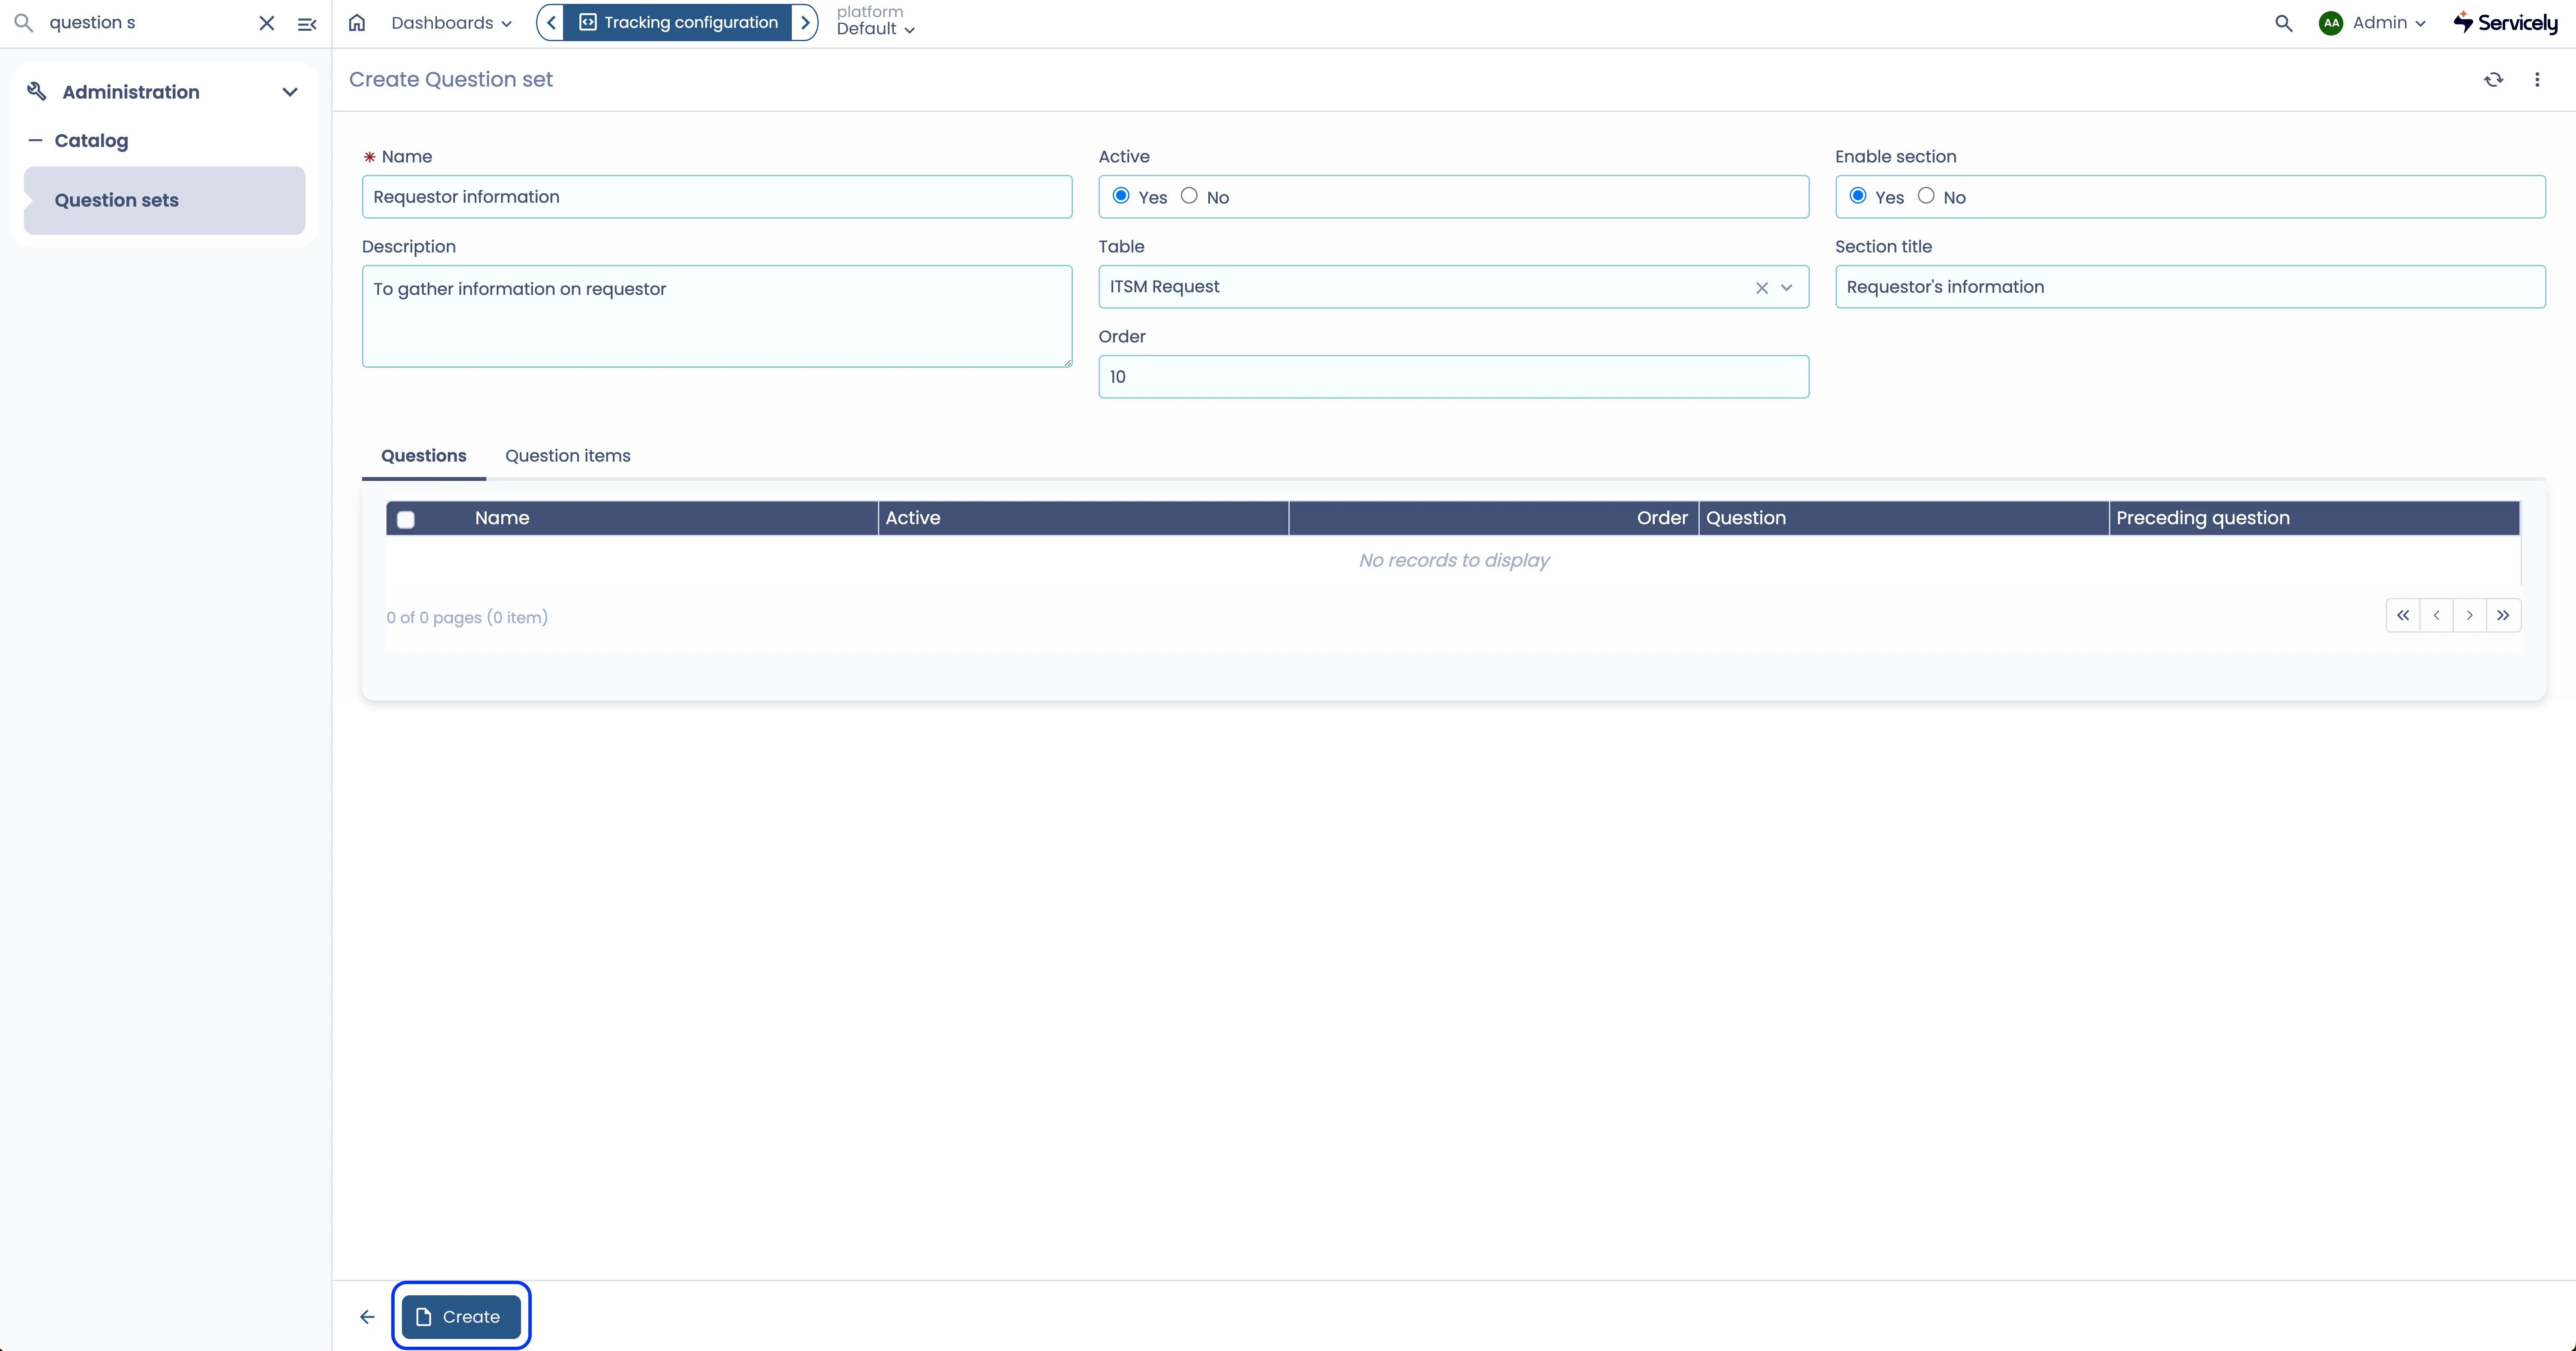
Task: Open Tracking configuration
Action: coord(678,22)
